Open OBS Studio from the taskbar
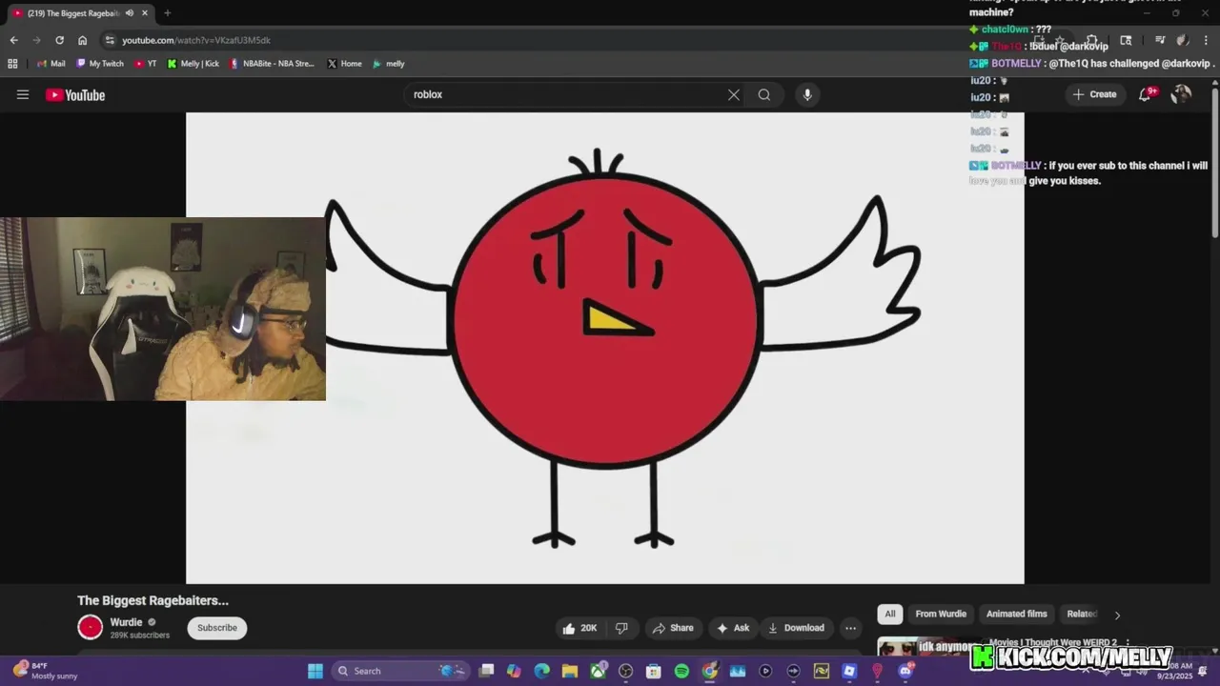Screen dimensions: 1220x686 (625, 671)
